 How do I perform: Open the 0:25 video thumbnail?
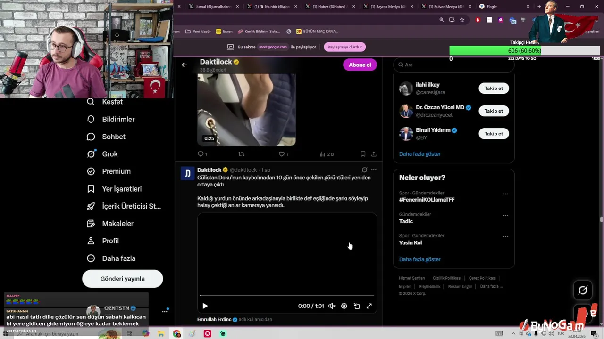[x=246, y=110]
